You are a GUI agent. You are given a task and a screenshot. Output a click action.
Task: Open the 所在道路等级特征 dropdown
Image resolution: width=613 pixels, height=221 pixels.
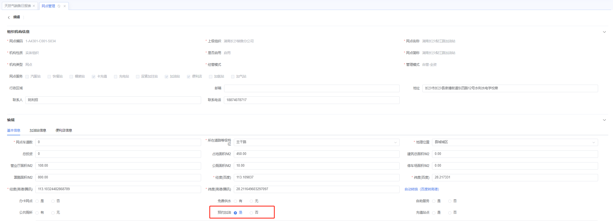pyautogui.click(x=316, y=142)
